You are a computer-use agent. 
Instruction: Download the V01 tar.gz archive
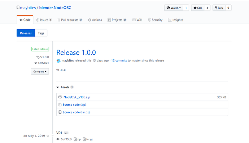click(x=88, y=139)
